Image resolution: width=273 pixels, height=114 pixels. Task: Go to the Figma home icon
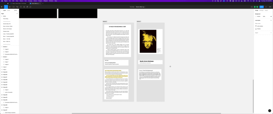point(8,3)
